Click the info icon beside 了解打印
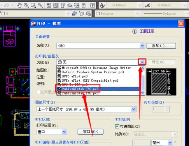Image resolution: width=189 pixels, height=146 pixels. click(135, 31)
